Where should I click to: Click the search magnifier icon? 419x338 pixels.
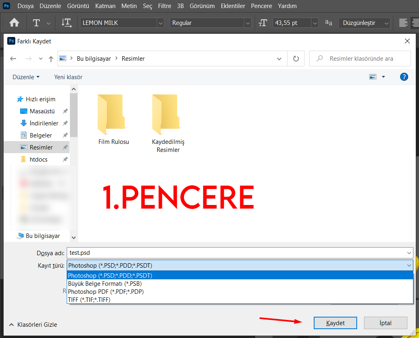click(320, 58)
